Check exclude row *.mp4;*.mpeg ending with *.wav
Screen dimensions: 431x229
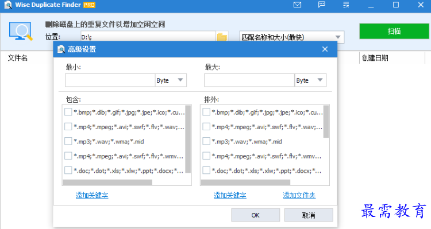pos(206,127)
